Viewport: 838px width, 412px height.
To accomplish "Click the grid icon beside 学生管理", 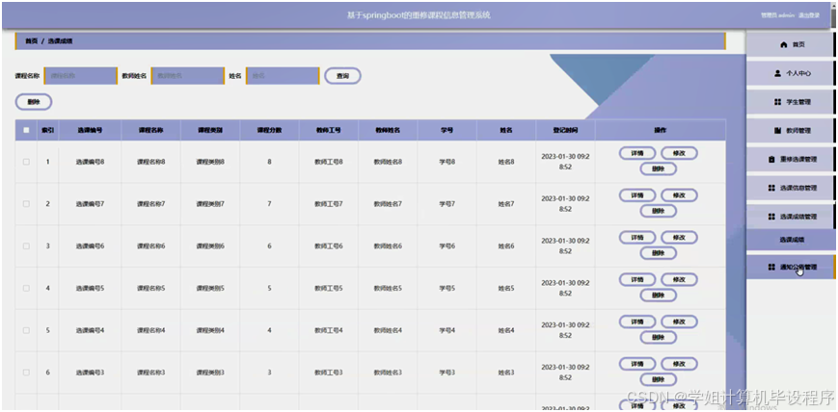I will pos(777,102).
